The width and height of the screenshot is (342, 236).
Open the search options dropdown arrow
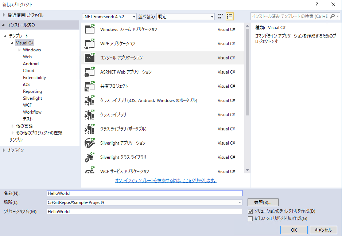338,16
